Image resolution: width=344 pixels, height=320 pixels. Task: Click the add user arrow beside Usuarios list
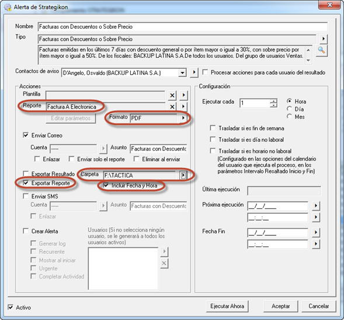(164, 252)
